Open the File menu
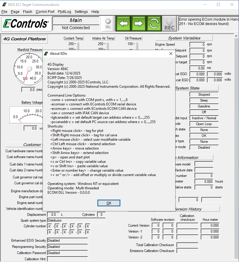 tap(4, 12)
